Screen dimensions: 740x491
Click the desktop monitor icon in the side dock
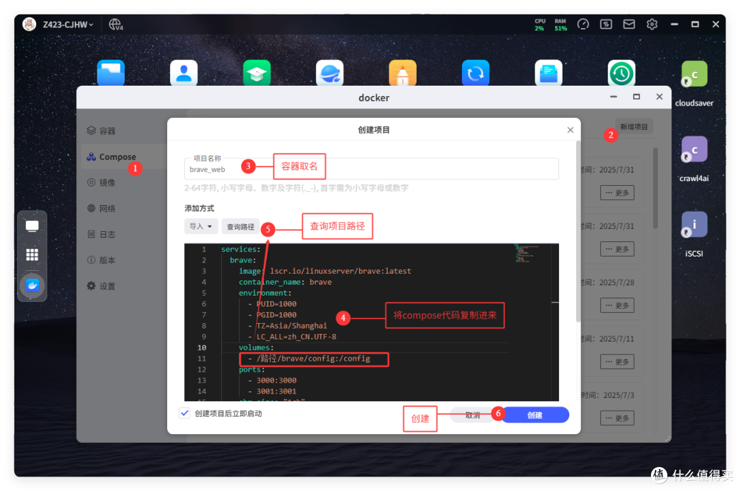(x=32, y=226)
